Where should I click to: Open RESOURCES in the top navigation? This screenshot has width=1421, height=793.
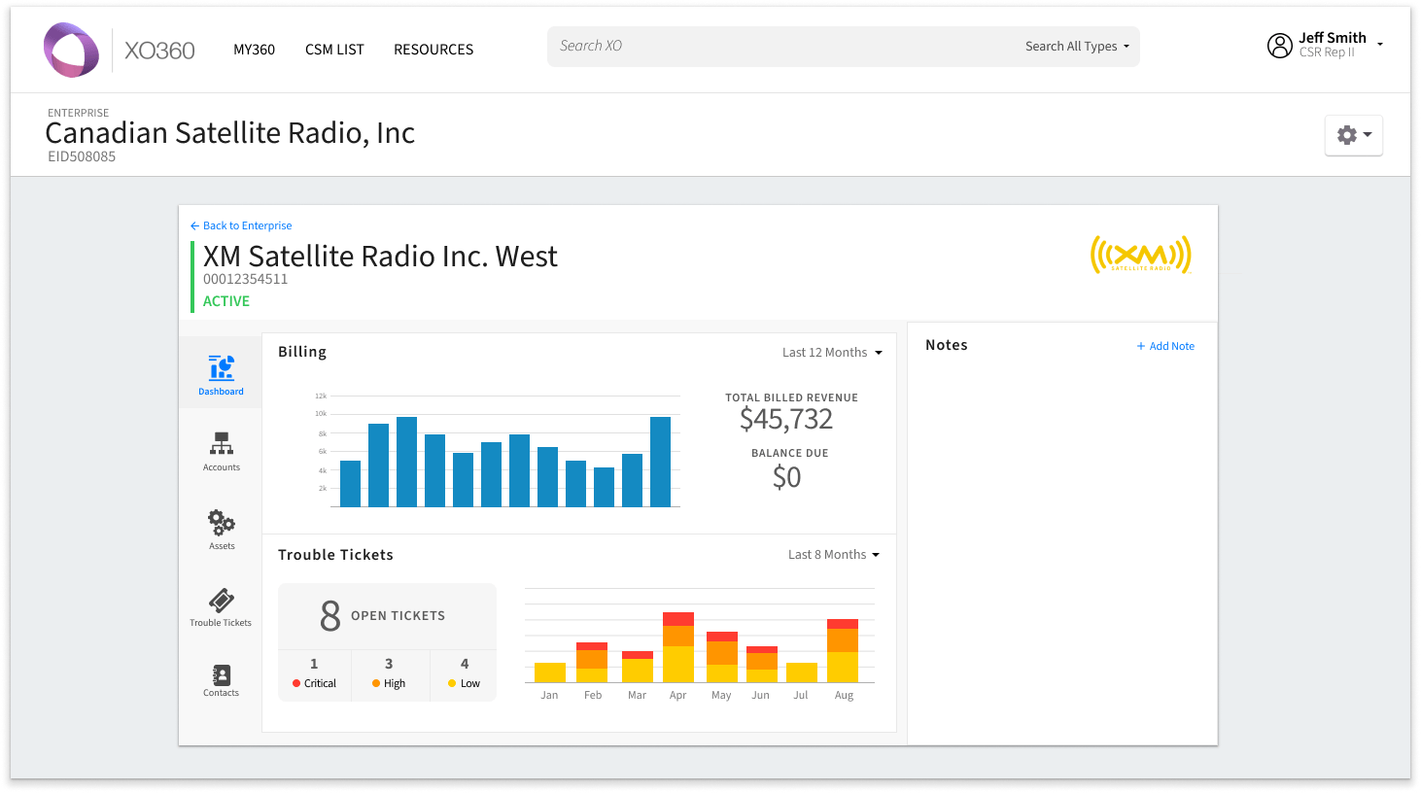[433, 50]
